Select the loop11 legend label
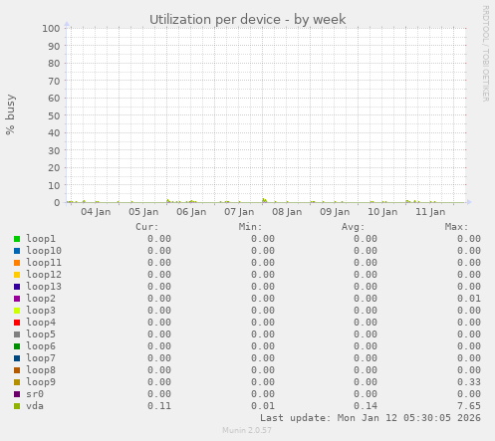Image resolution: width=495 pixels, height=441 pixels. coord(44,263)
